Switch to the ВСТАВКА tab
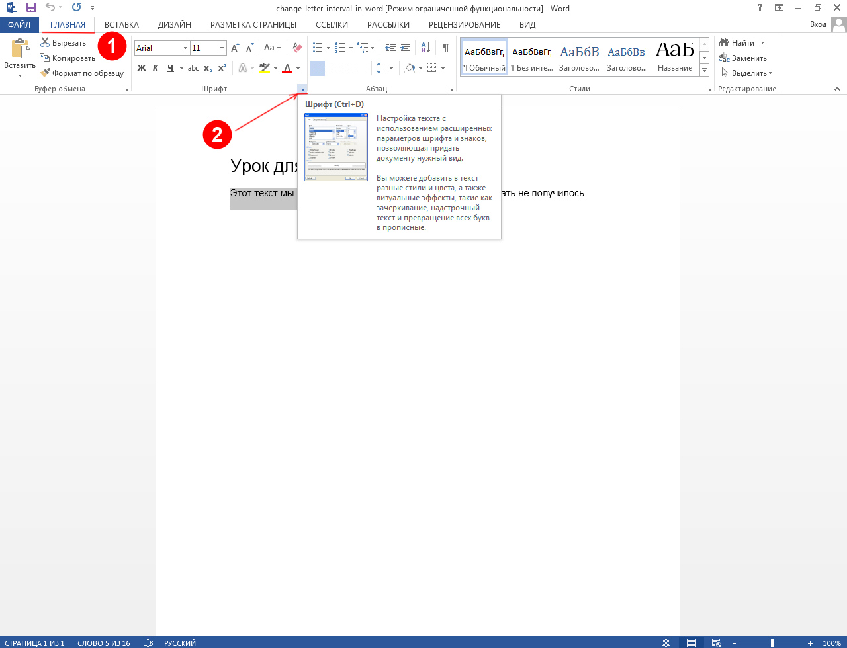Image resolution: width=847 pixels, height=648 pixels. [122, 25]
